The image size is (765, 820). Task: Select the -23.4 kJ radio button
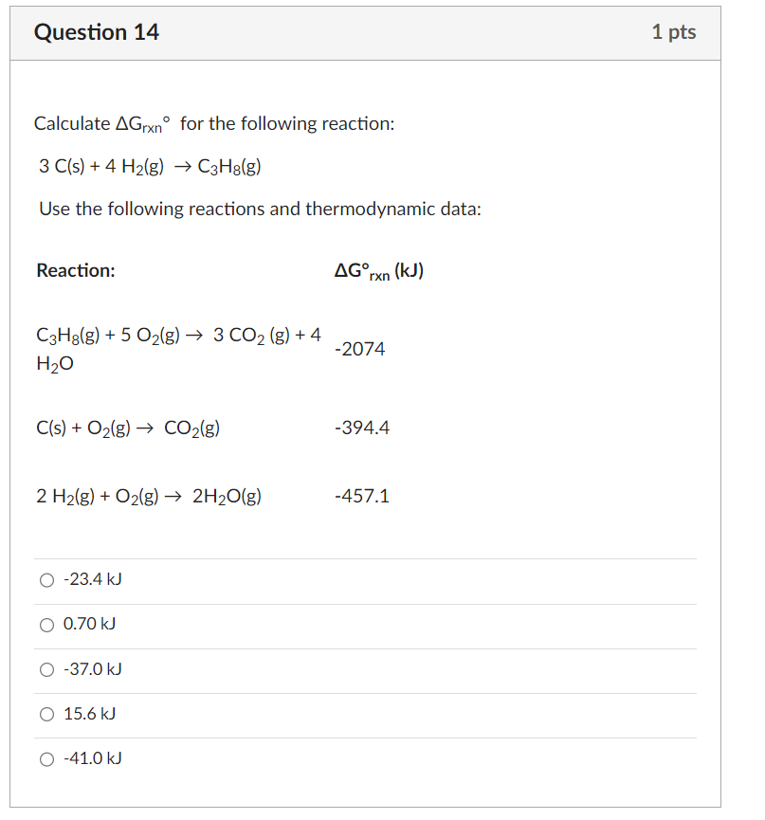coord(46,579)
